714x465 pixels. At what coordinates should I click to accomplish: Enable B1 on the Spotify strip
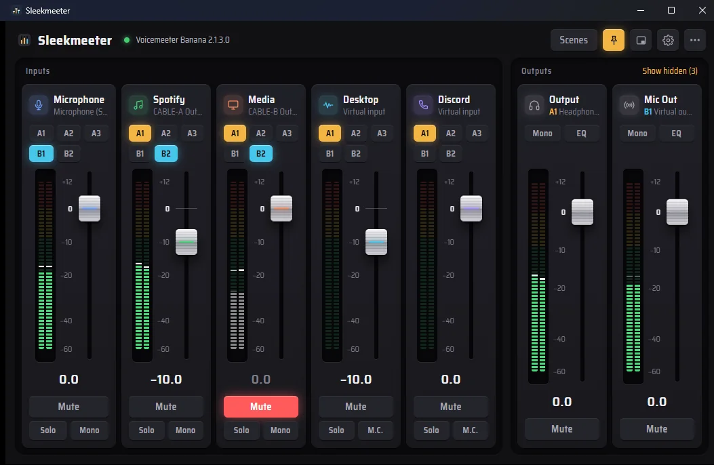click(140, 153)
